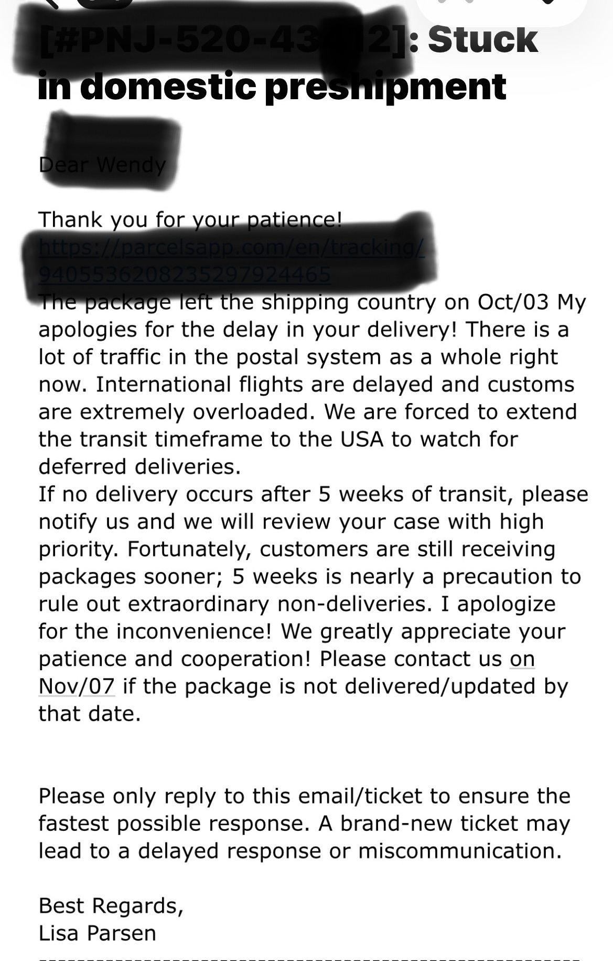613x961 pixels.
Task: Tap the word "Fortunately" in the email
Action: 189,548
